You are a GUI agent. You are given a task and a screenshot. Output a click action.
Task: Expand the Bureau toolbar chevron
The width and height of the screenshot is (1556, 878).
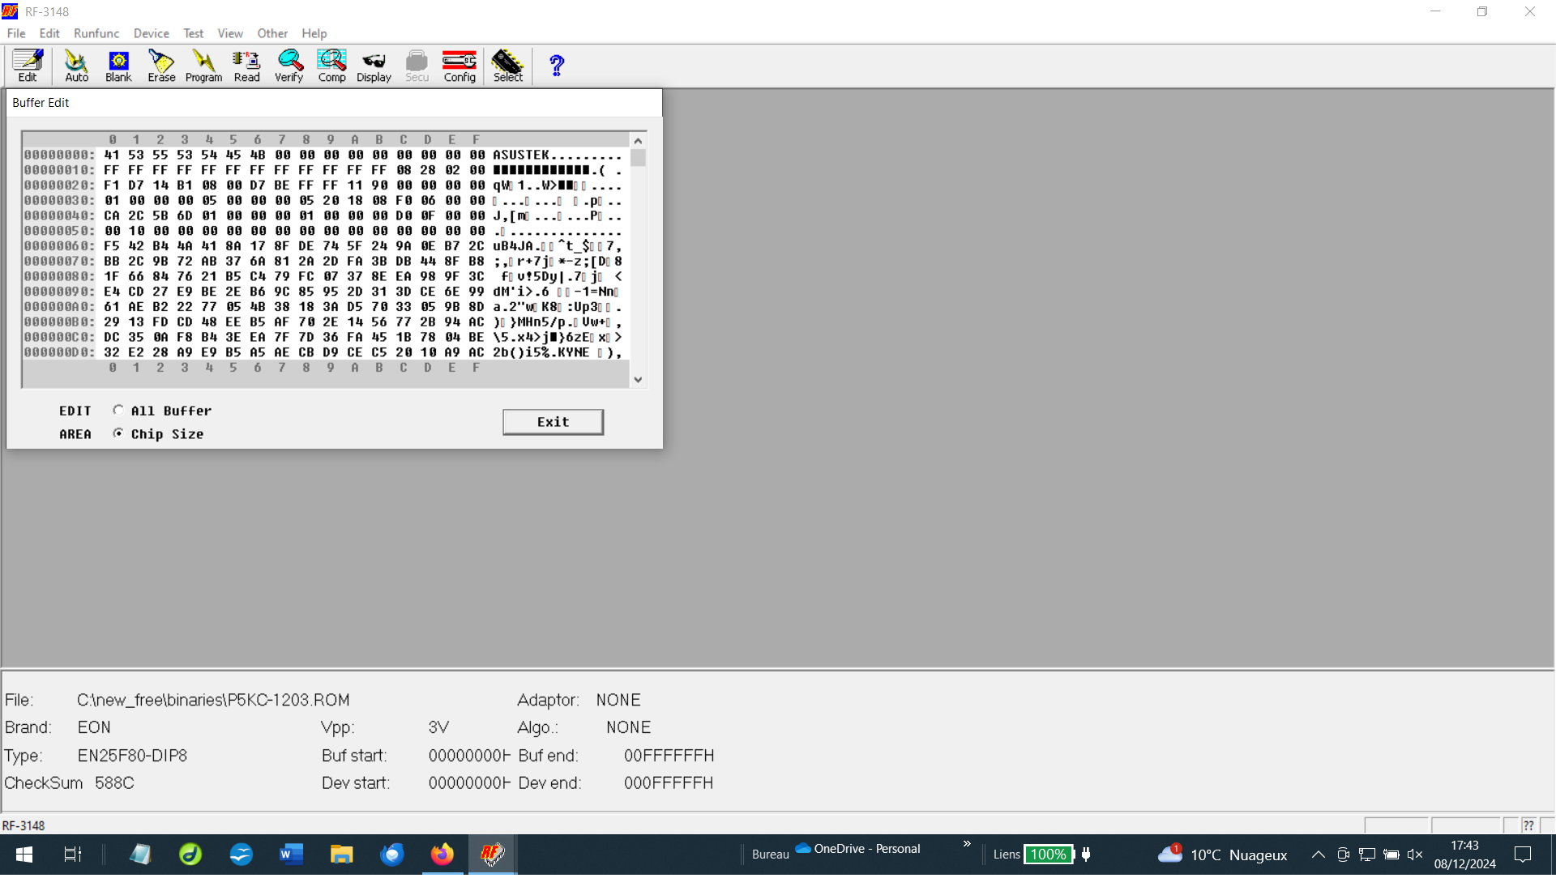coord(967,844)
